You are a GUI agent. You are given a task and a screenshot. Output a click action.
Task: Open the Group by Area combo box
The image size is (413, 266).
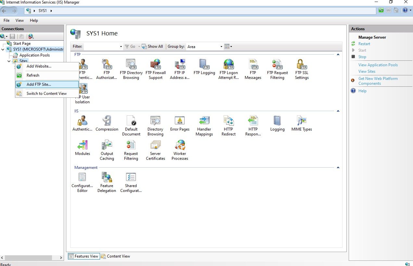tap(205, 46)
